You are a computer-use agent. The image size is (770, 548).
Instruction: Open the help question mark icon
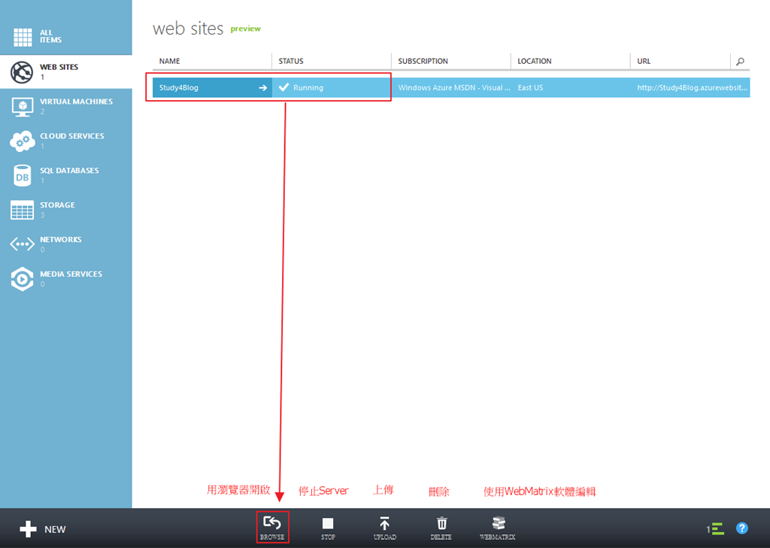tap(742, 528)
